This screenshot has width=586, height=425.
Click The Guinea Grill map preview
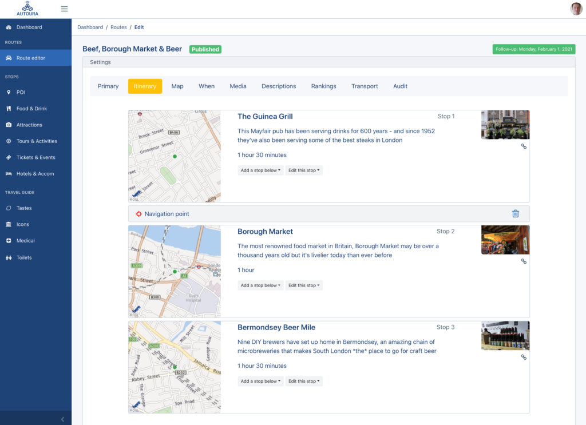[175, 156]
